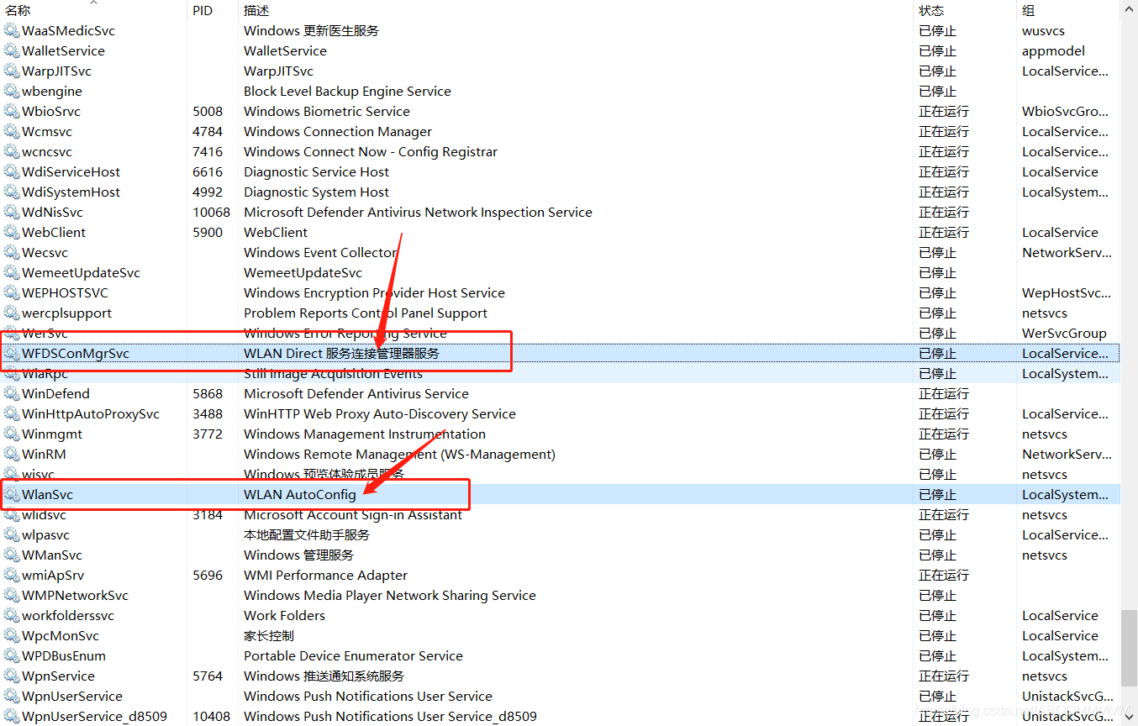The width and height of the screenshot is (1138, 726).
Task: Click the icon beside WManSvc
Action: (x=11, y=555)
